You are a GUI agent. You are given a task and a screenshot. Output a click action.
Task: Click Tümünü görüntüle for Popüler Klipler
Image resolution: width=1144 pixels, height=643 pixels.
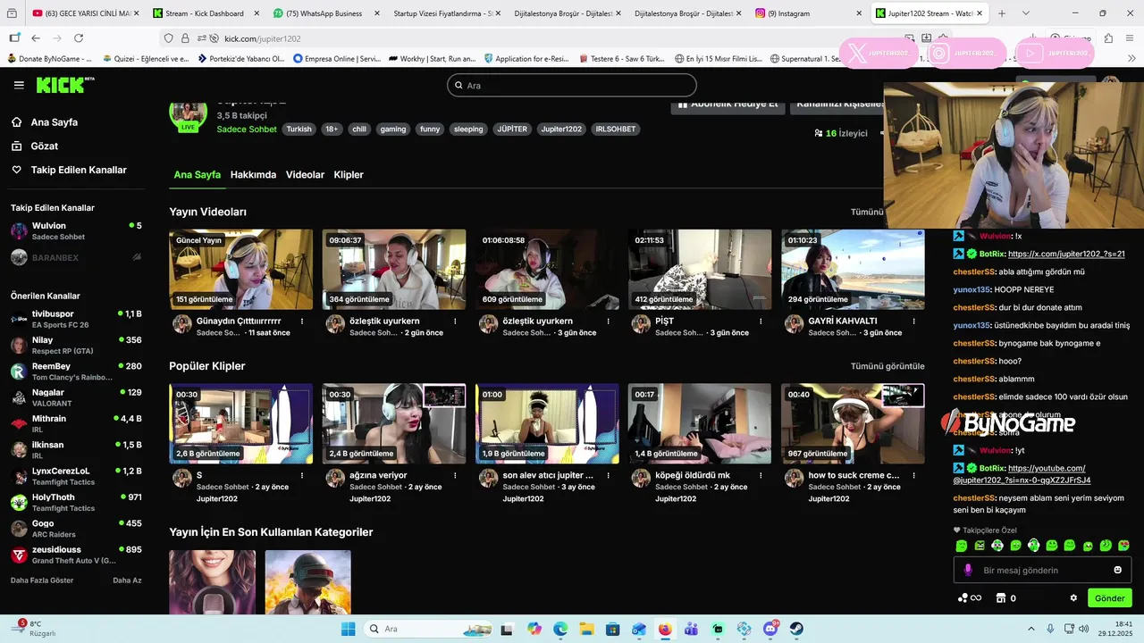(887, 366)
